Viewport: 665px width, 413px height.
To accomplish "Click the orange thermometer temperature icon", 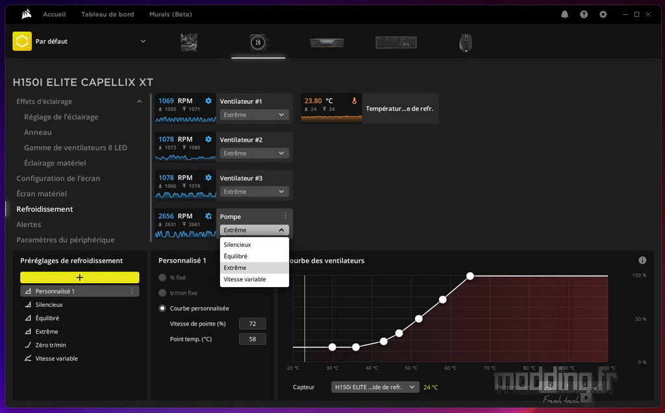I will (354, 101).
